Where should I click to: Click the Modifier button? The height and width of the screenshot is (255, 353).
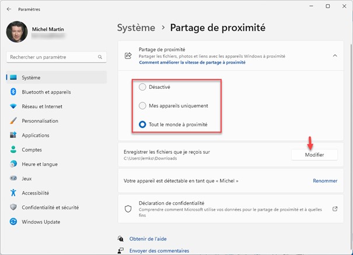pos(314,154)
